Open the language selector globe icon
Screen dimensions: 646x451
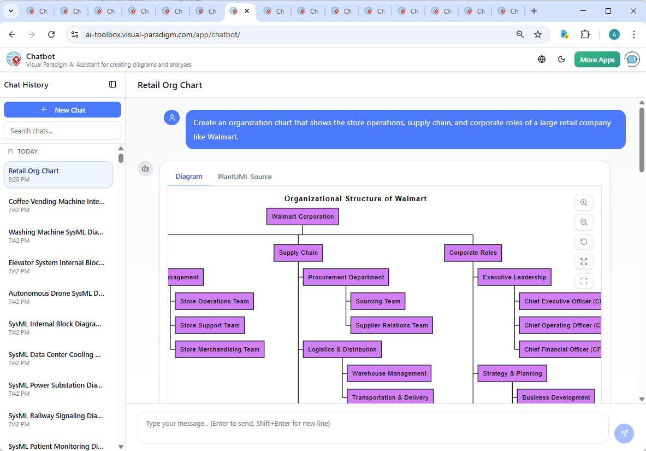coord(542,60)
